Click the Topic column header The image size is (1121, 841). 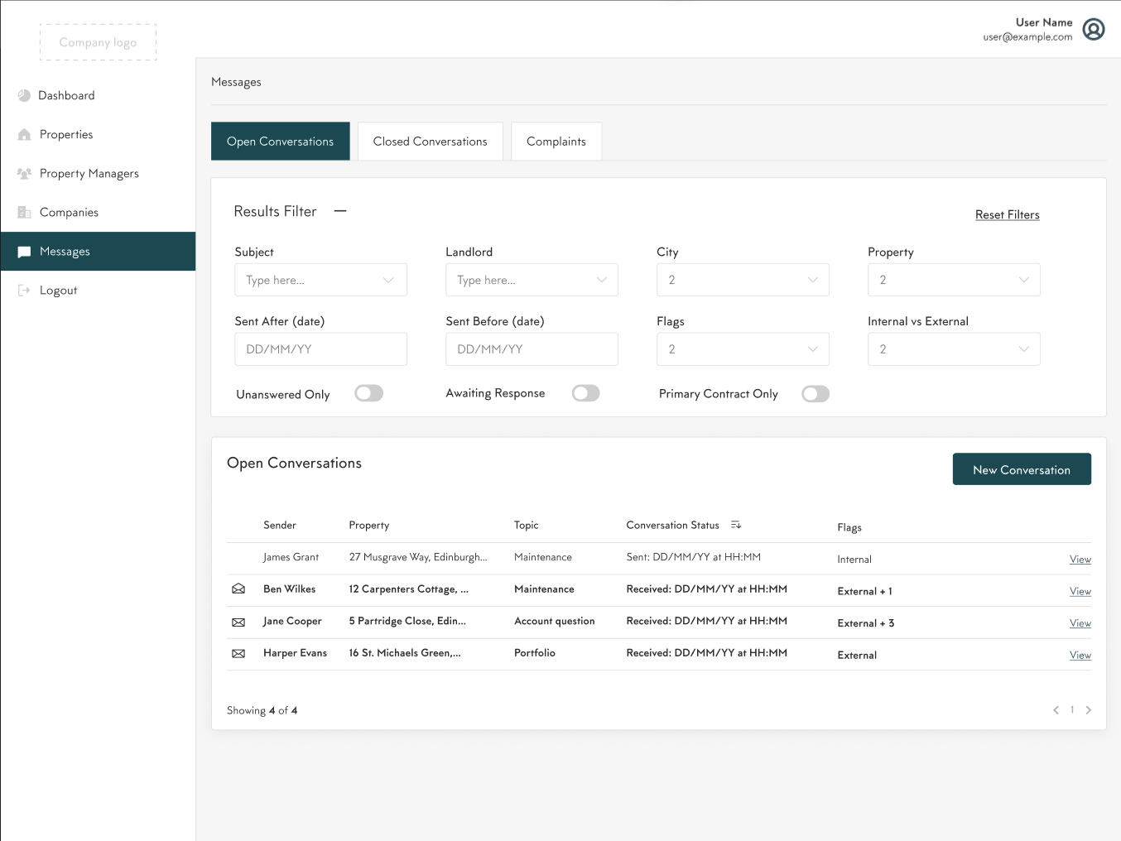click(526, 526)
